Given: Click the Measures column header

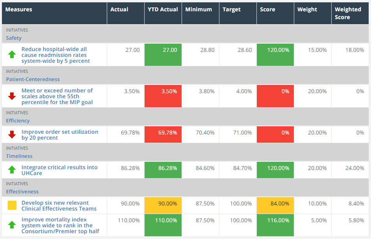Looking at the screenshot, I should [x=18, y=9].
